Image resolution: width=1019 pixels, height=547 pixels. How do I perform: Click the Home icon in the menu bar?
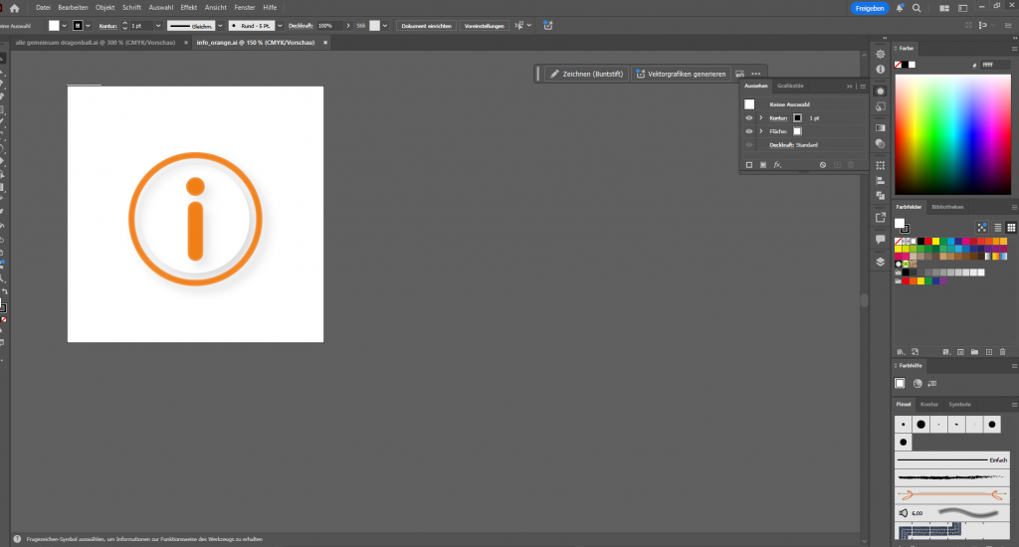click(x=15, y=8)
